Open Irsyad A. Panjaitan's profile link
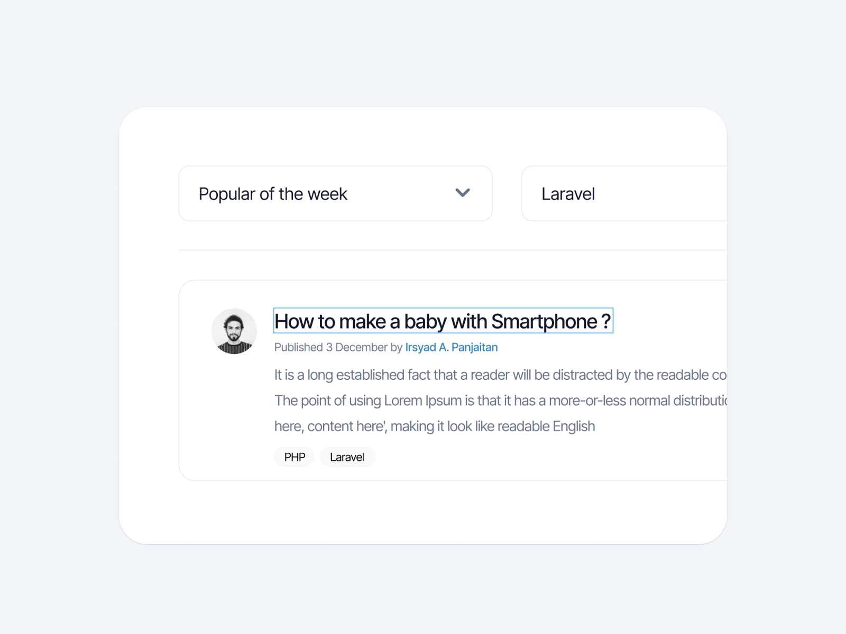Viewport: 846px width, 634px height. 452,347
